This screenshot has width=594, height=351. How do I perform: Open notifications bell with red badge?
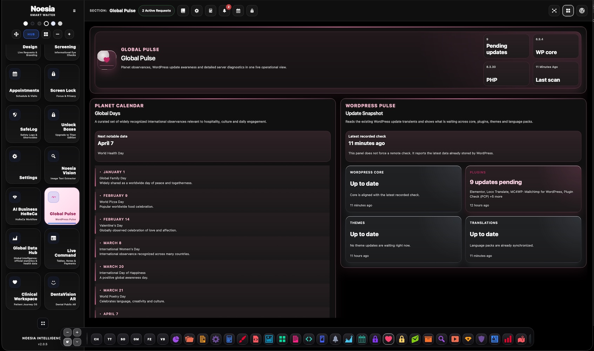(224, 11)
